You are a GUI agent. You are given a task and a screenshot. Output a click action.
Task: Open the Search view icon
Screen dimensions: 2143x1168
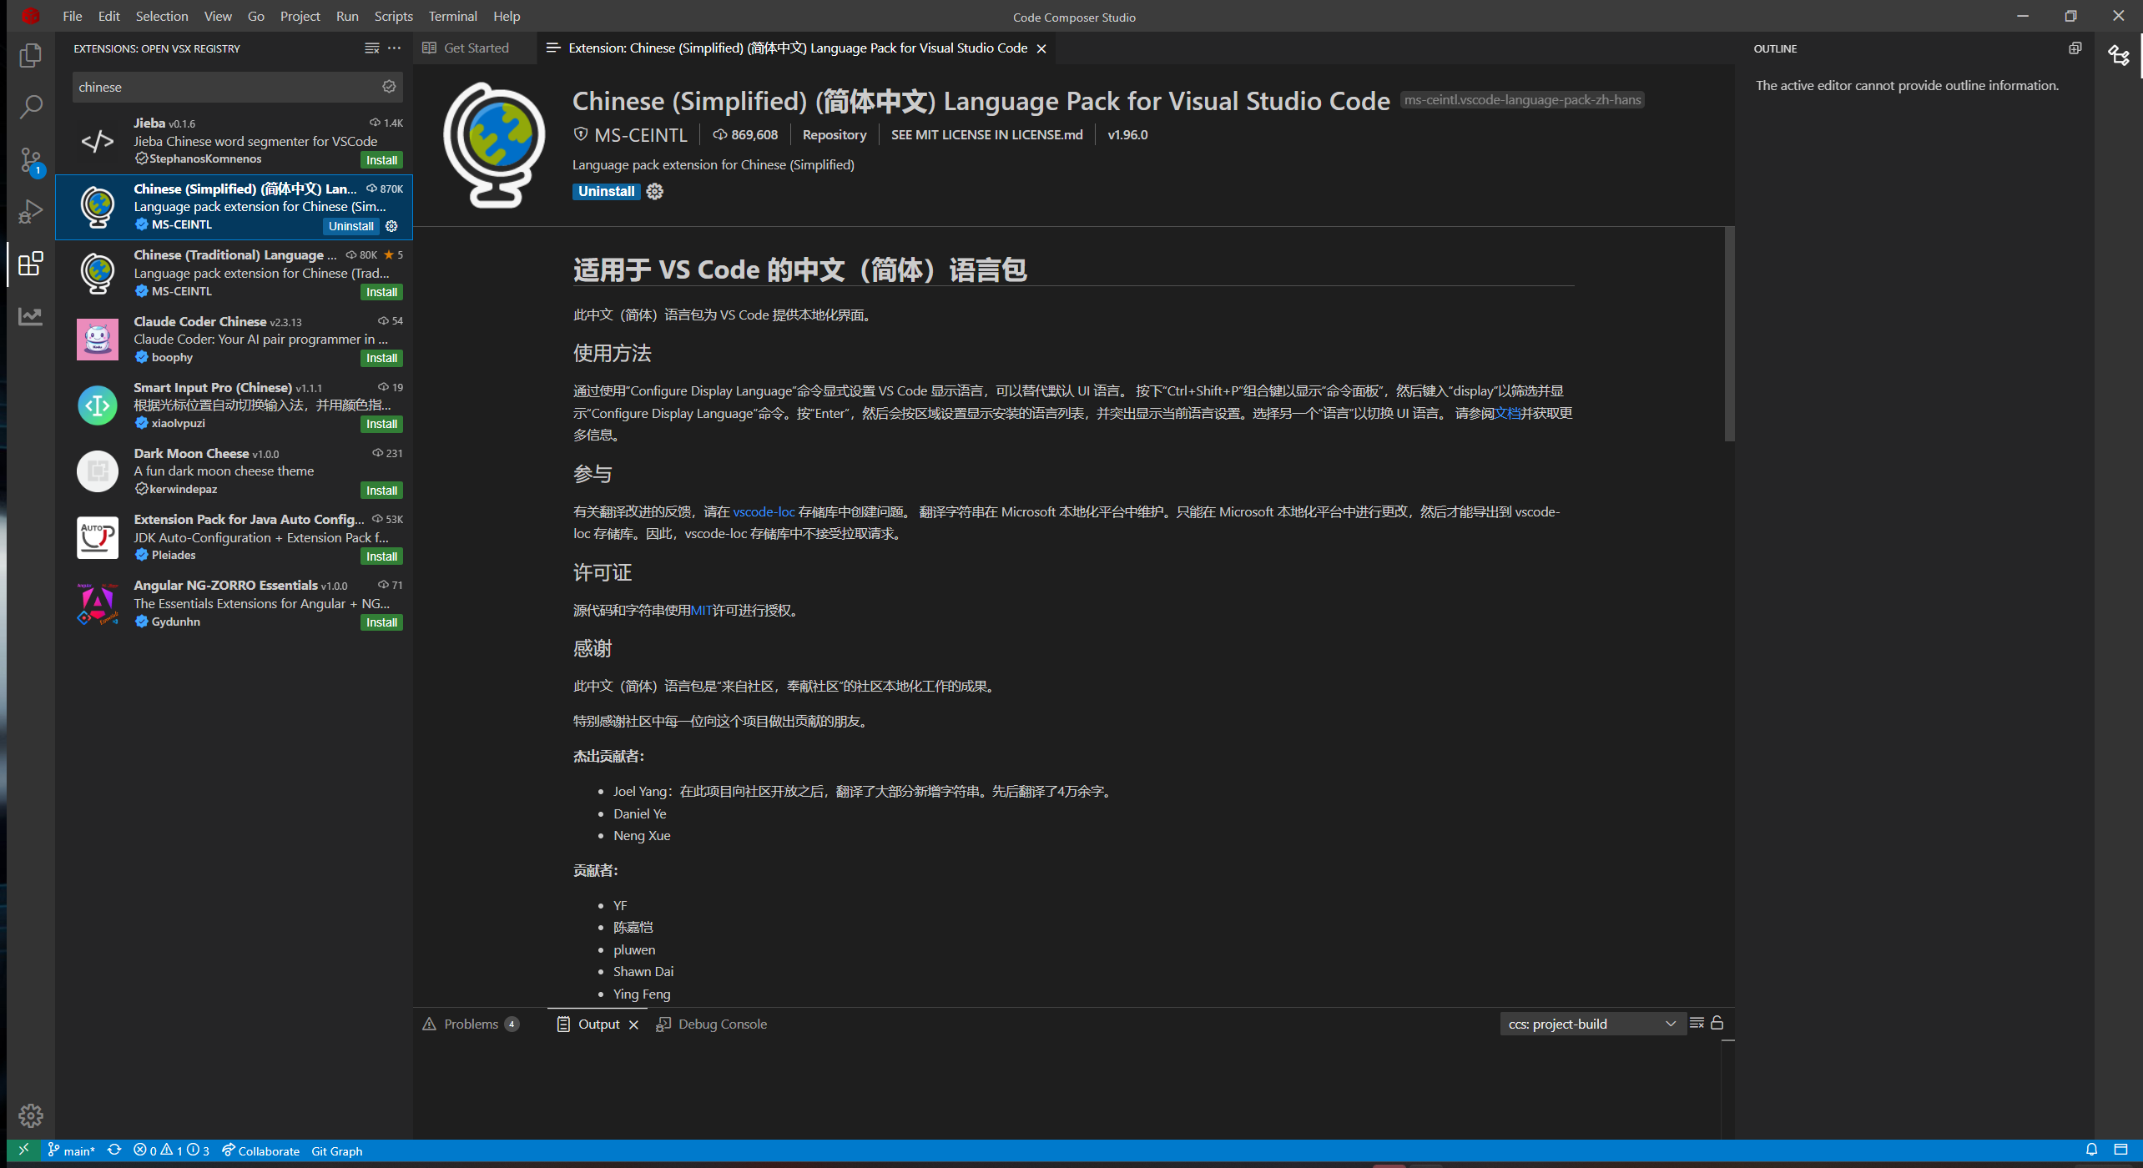coord(30,107)
